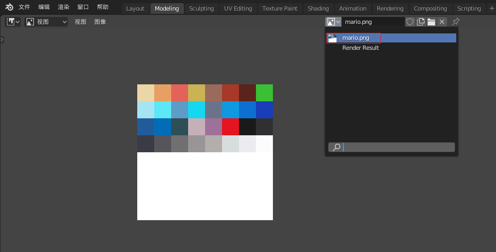Click the mustard yellow color cell
Viewport: 496px width, 252px height.
pos(197,93)
